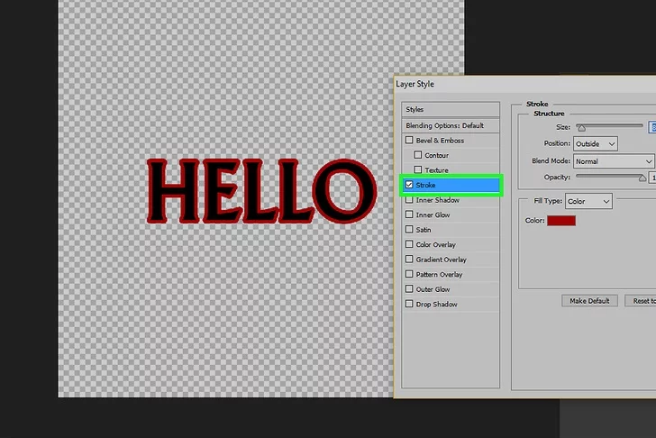Viewport: 656px width, 438px height.
Task: Turn on Inner Shadow checkbox
Action: pyautogui.click(x=410, y=200)
